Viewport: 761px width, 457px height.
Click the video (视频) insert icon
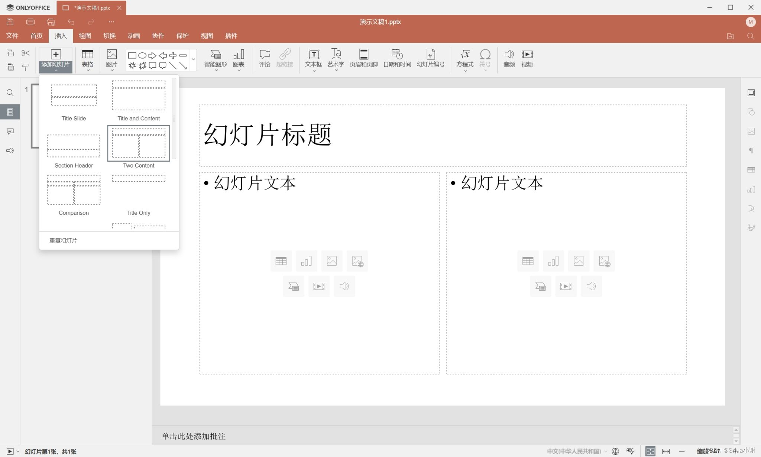click(527, 58)
